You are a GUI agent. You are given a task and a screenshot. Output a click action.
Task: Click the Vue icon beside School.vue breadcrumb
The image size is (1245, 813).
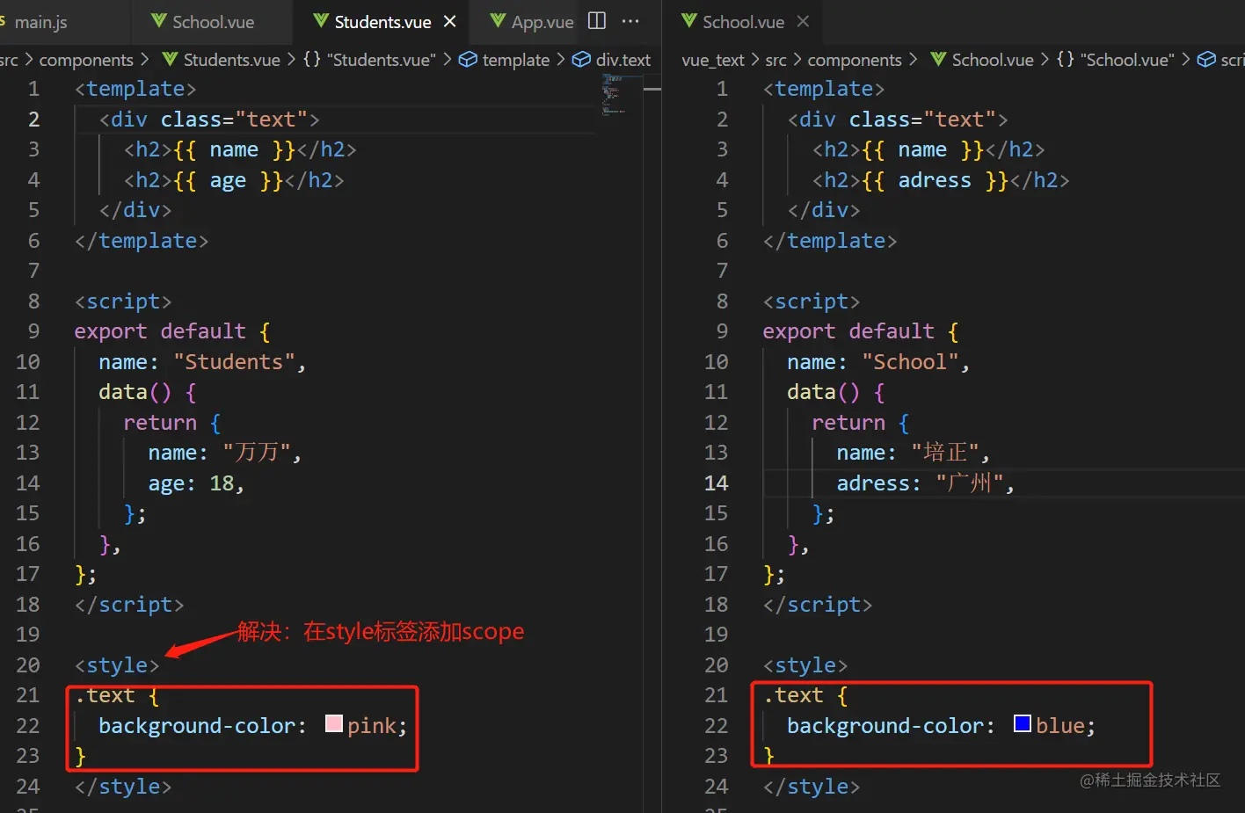[938, 59]
